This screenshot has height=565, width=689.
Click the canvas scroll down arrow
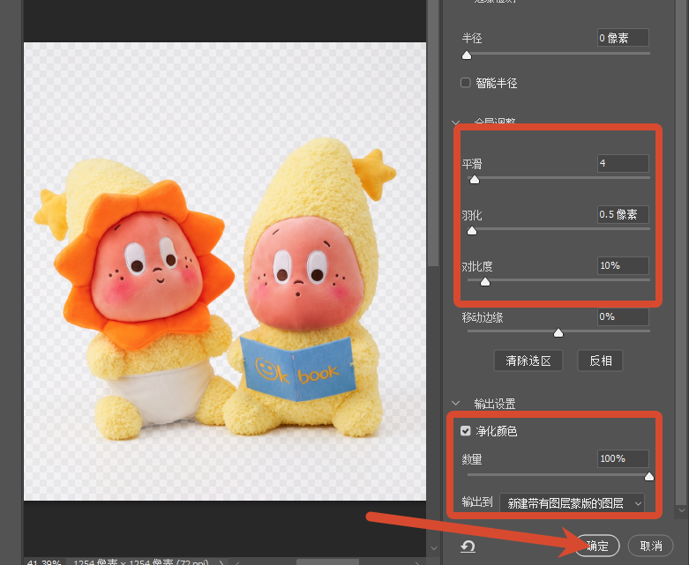coord(434,548)
